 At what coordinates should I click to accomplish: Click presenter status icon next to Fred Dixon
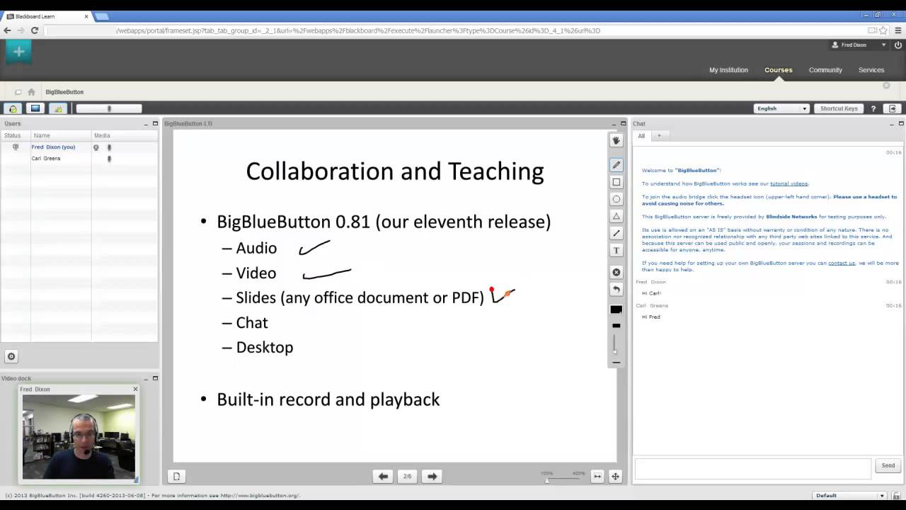(x=16, y=147)
